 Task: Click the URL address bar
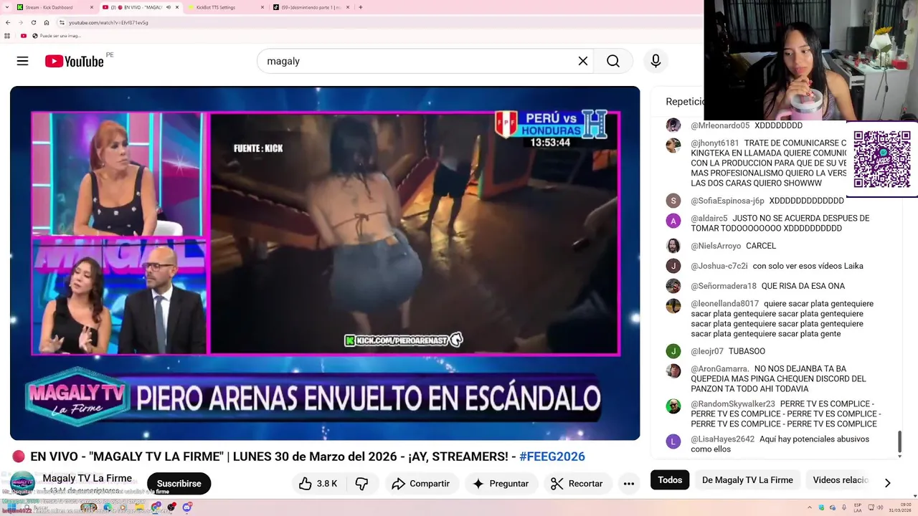tap(380, 22)
